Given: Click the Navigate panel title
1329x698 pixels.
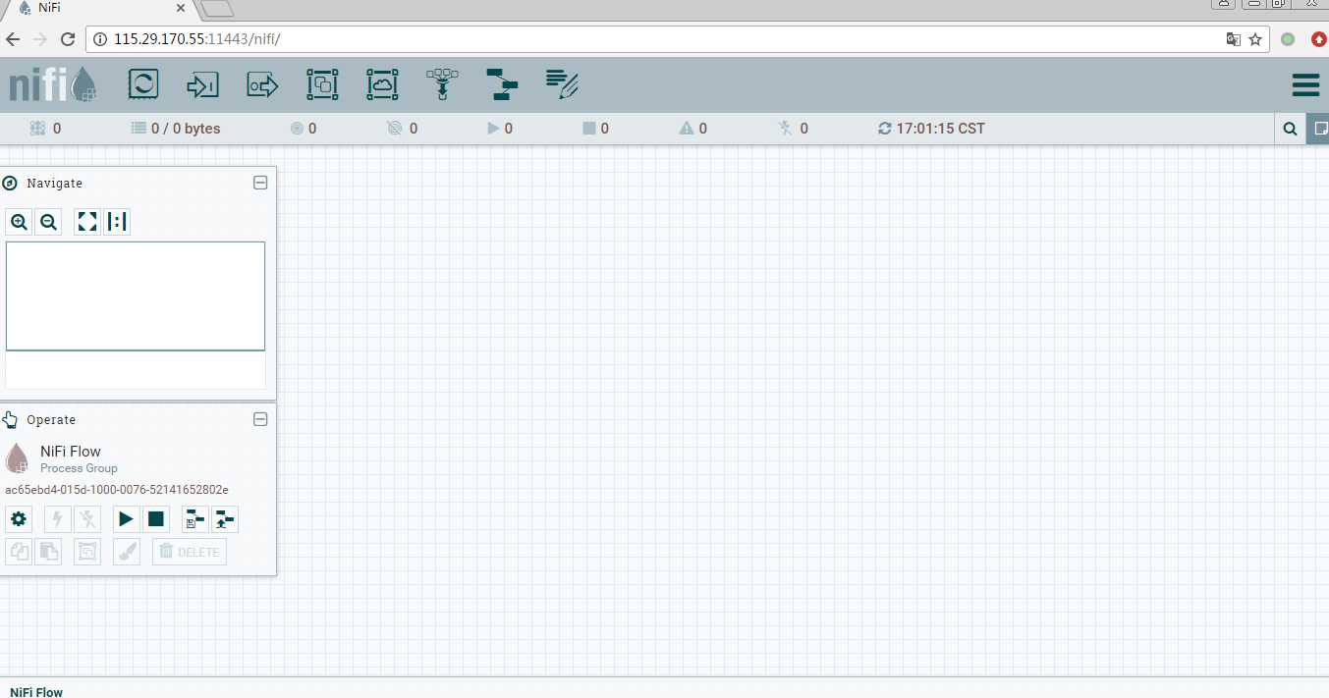Looking at the screenshot, I should 55,184.
